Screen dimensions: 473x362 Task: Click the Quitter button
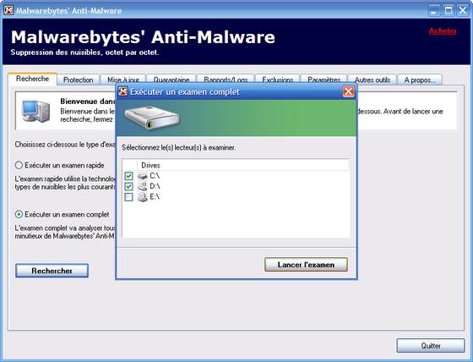pos(431,346)
